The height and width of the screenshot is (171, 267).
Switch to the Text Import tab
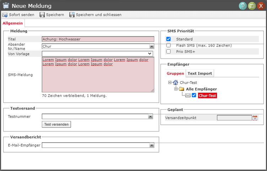(200, 73)
